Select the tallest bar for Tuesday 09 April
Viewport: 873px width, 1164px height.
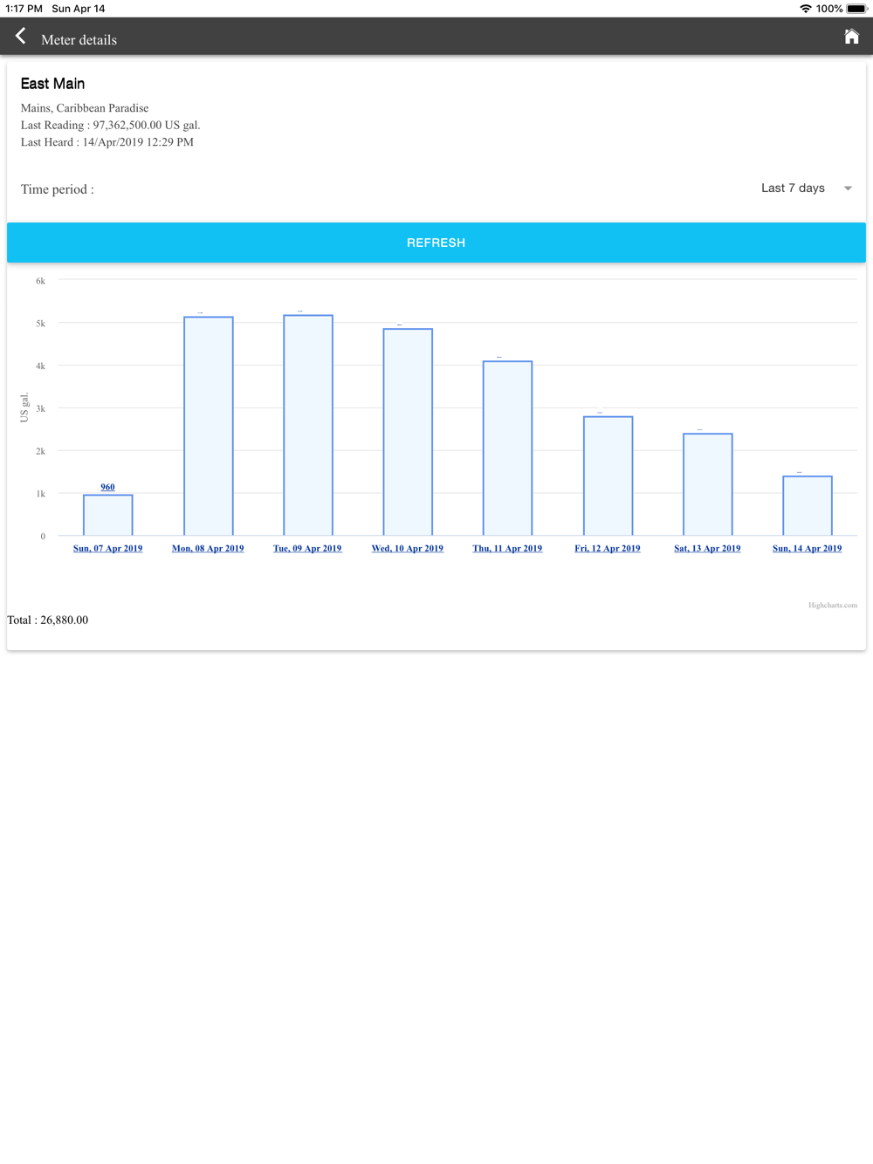pyautogui.click(x=308, y=426)
